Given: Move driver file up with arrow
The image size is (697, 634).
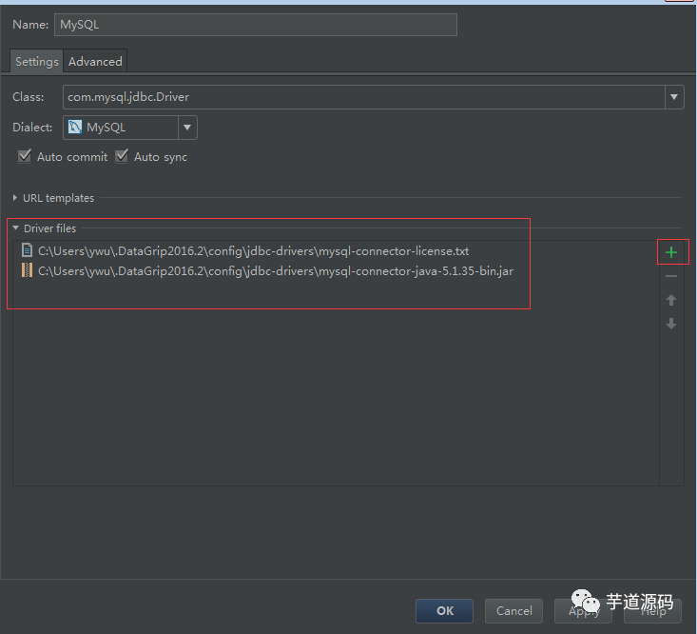Looking at the screenshot, I should [670, 300].
